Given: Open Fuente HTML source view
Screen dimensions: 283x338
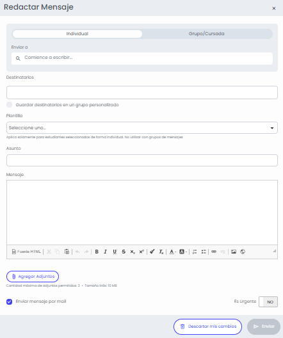Looking at the screenshot, I should pos(26,252).
